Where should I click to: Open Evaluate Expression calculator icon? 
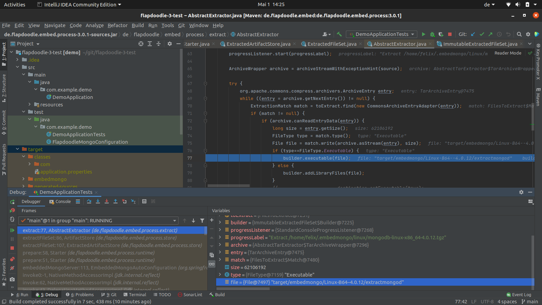[144, 201]
